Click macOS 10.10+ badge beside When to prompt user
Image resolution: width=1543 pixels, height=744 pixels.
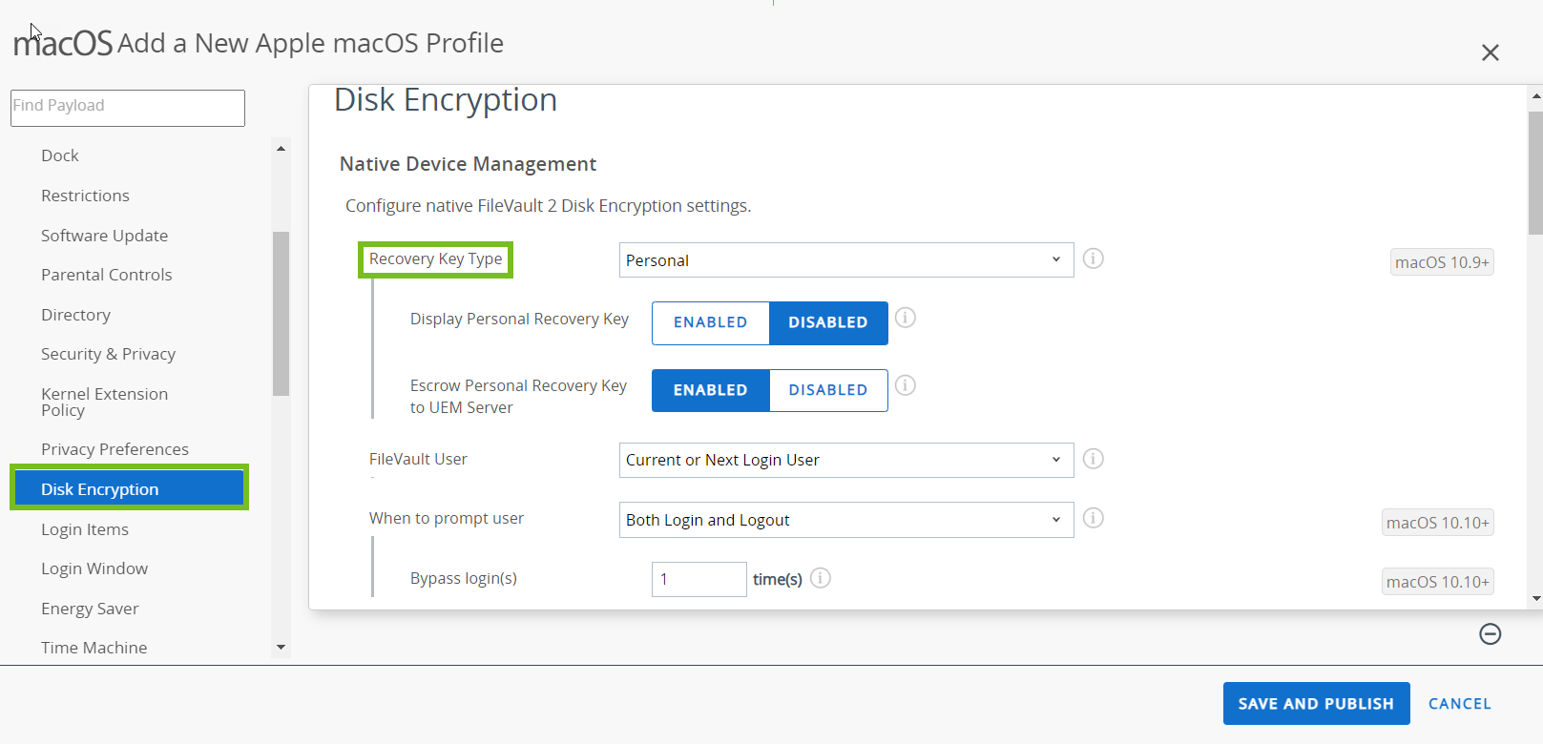point(1437,523)
